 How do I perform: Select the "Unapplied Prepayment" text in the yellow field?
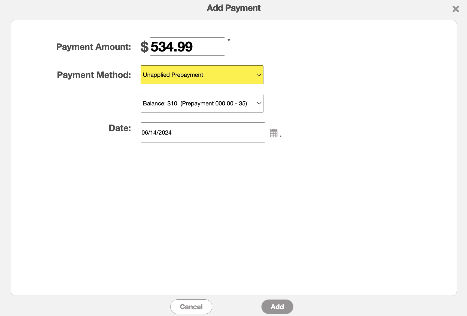tap(173, 75)
